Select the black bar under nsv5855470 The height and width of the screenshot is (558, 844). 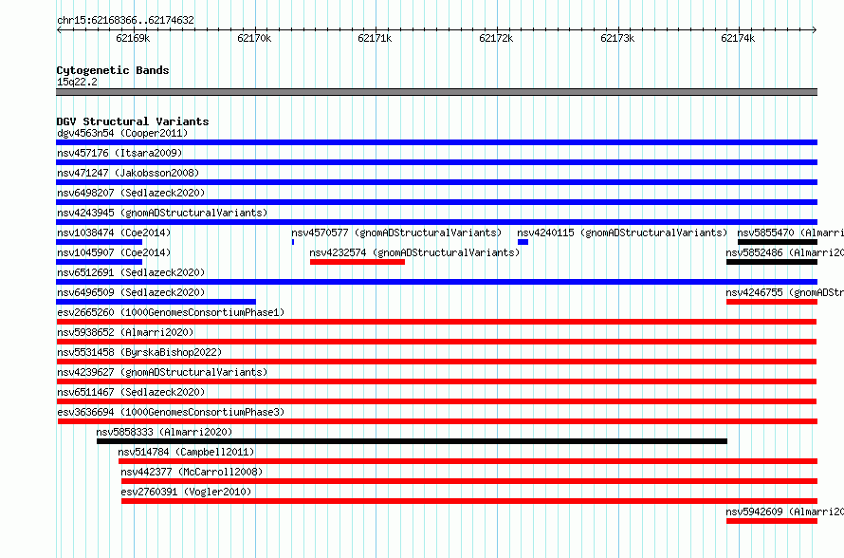coord(778,242)
